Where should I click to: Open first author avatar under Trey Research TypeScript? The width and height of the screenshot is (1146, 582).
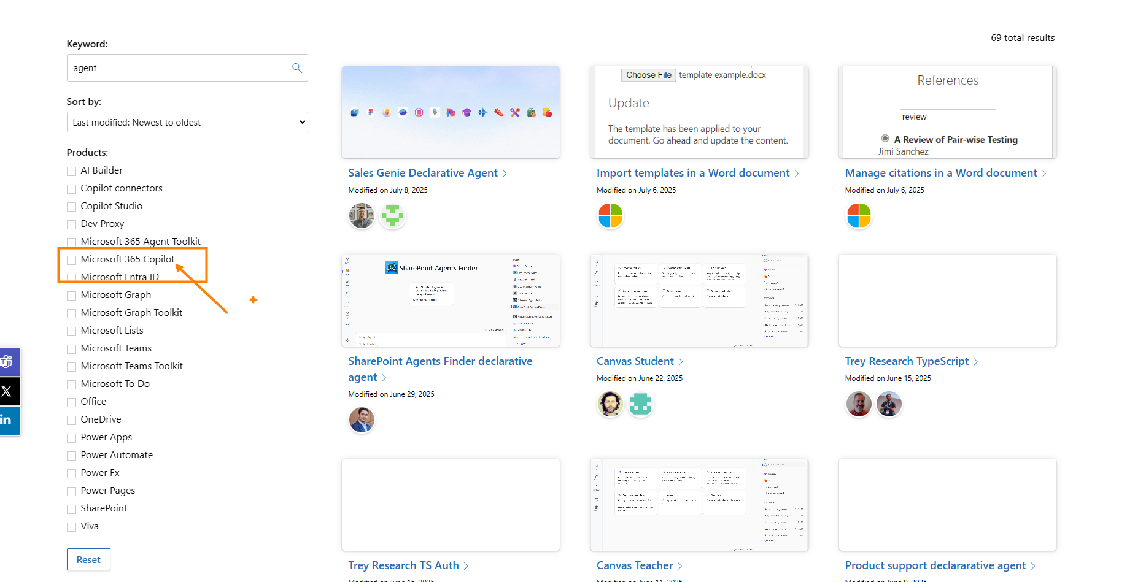pyautogui.click(x=859, y=404)
